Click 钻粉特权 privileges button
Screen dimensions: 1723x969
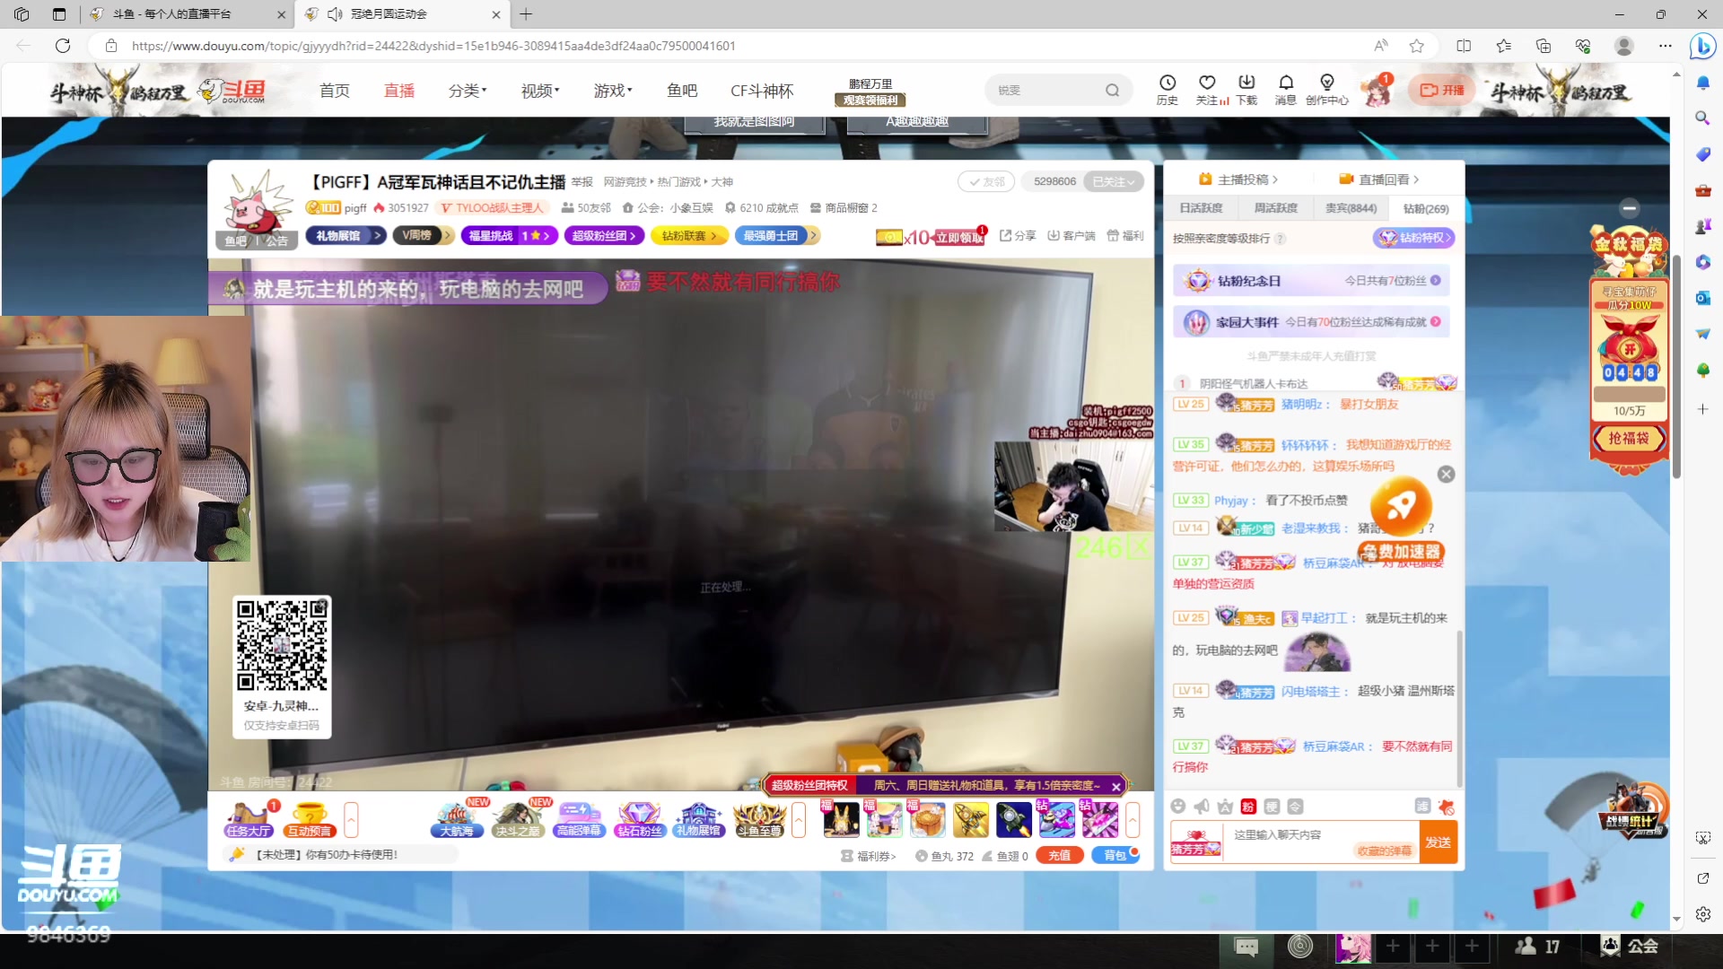[x=1413, y=238]
